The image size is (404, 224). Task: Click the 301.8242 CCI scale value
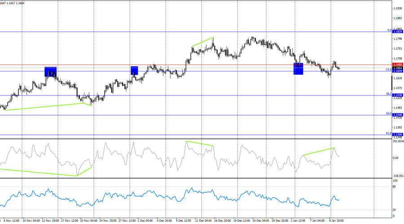click(x=398, y=141)
